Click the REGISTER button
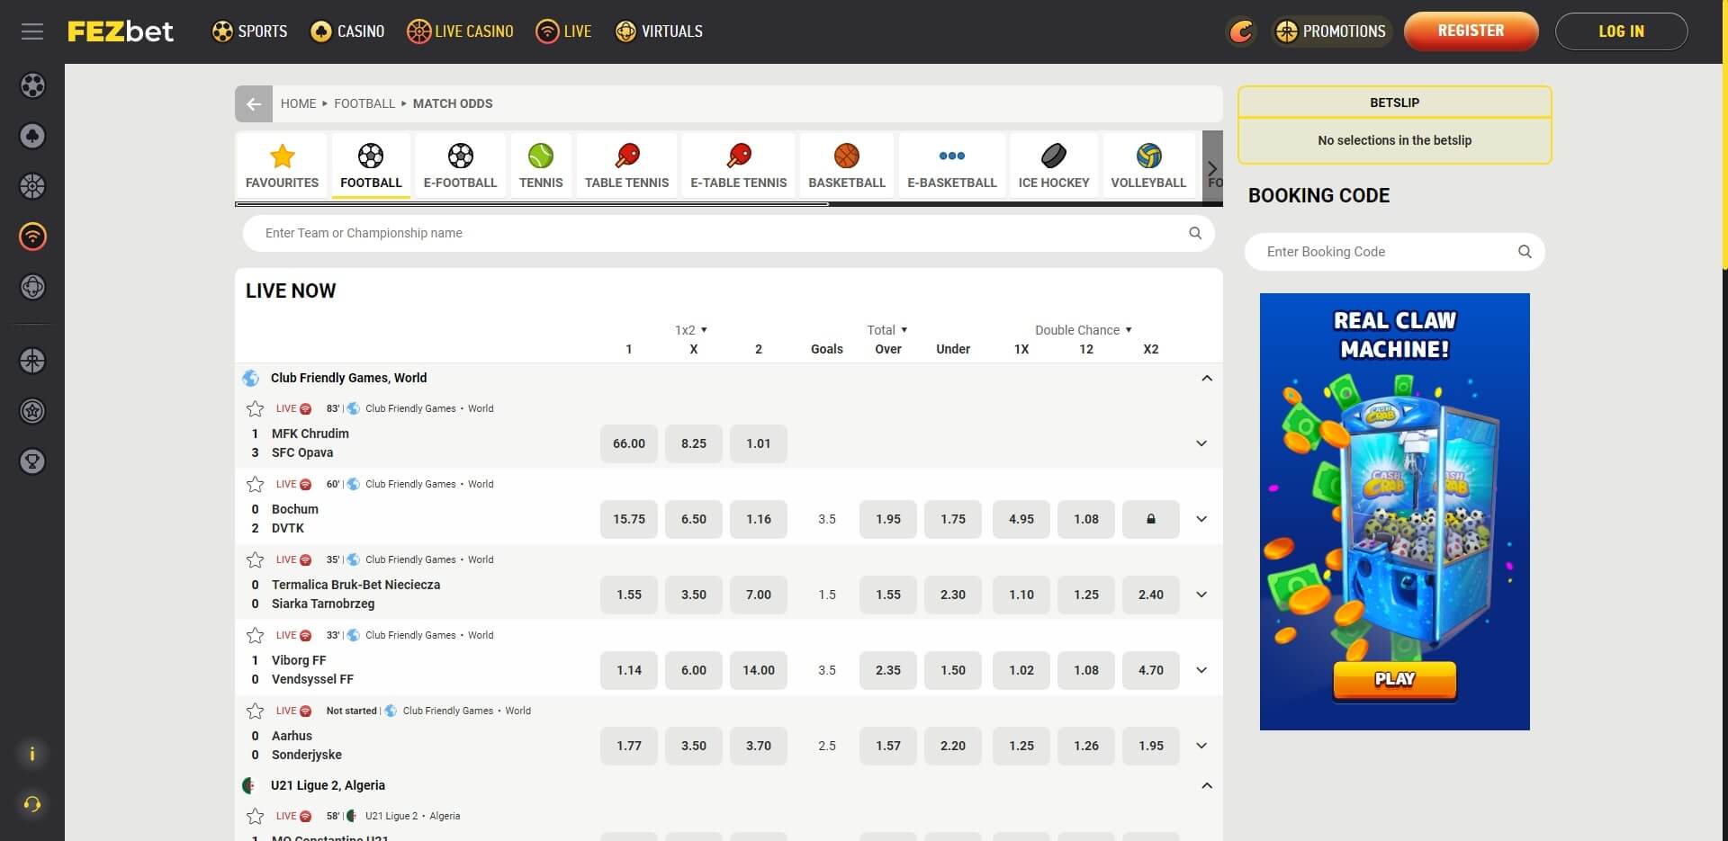This screenshot has width=1728, height=841. [x=1471, y=31]
